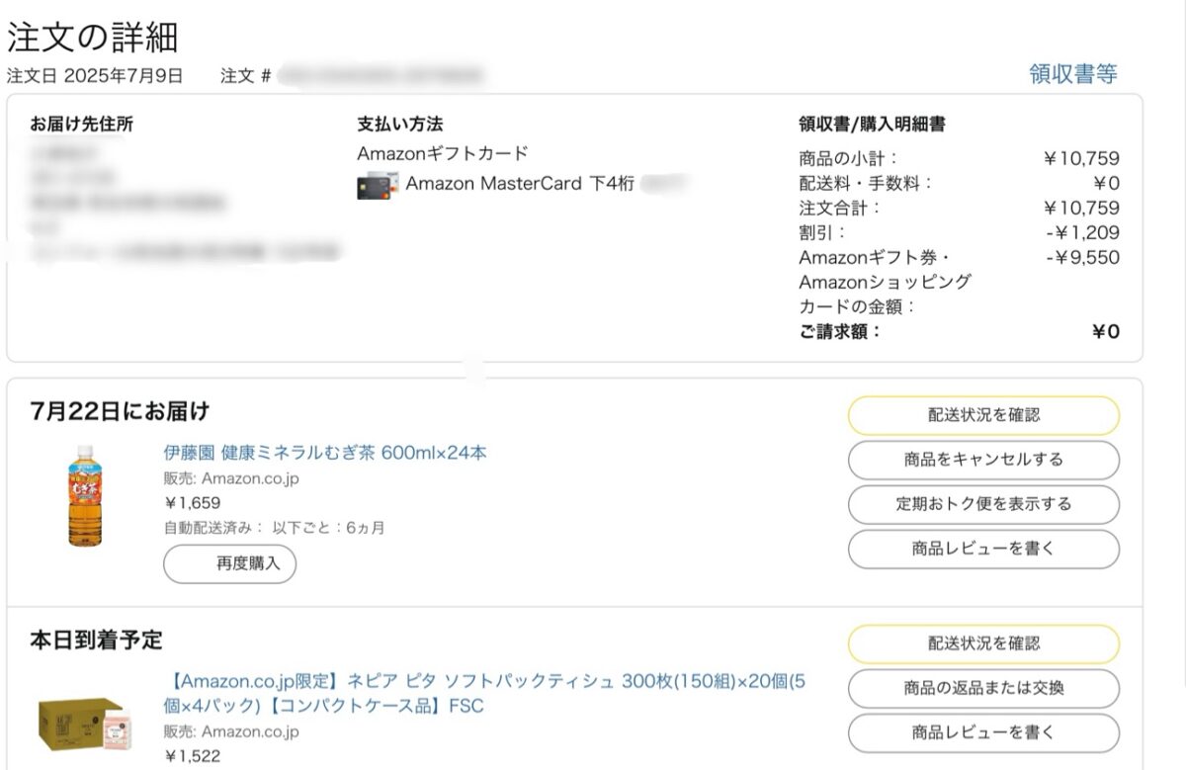
Task: Click the blurred order number field
Action: [x=381, y=75]
